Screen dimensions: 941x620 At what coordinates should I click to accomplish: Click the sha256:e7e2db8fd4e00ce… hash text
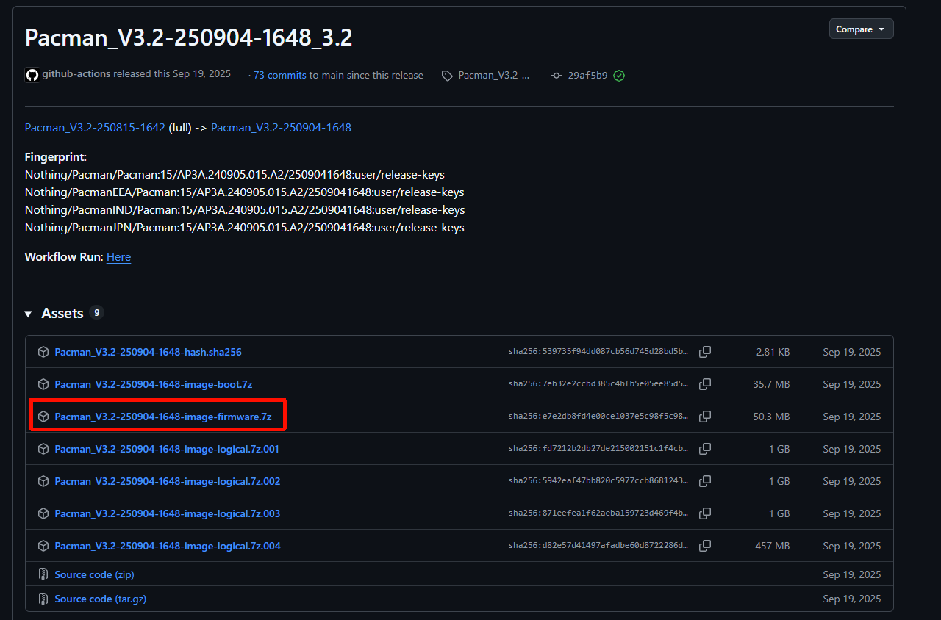[598, 417]
